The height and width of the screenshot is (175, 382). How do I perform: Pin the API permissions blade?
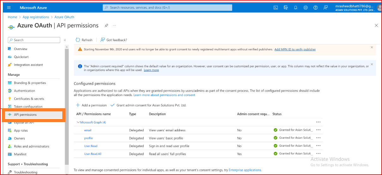107,26
